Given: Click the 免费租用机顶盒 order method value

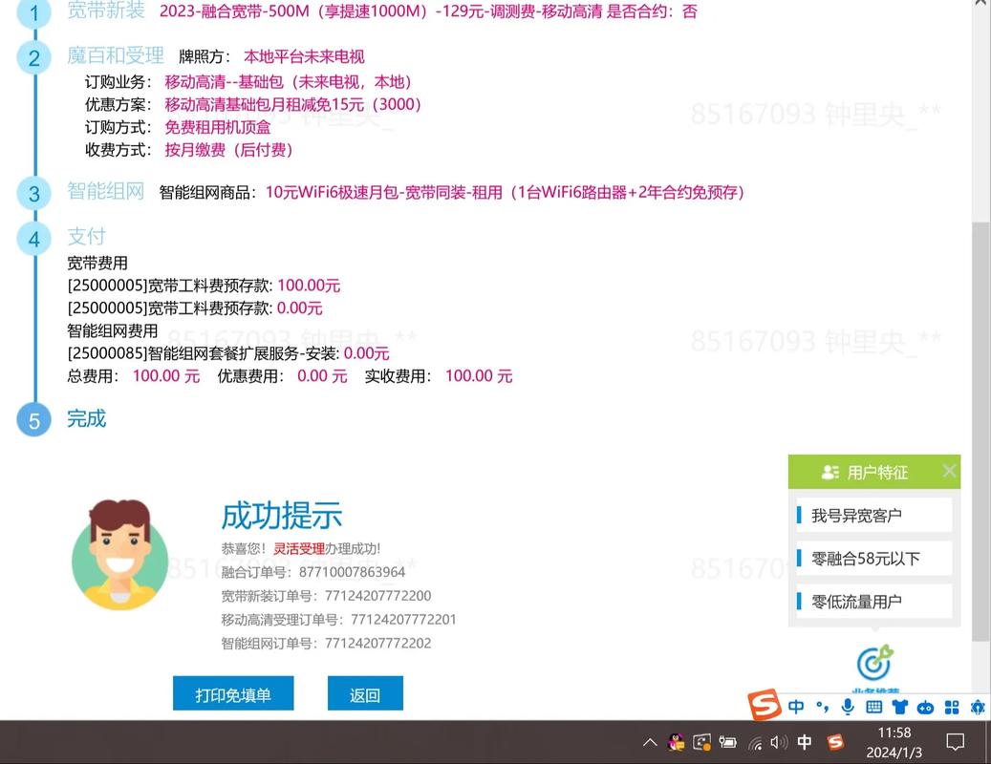Looking at the screenshot, I should (x=218, y=127).
